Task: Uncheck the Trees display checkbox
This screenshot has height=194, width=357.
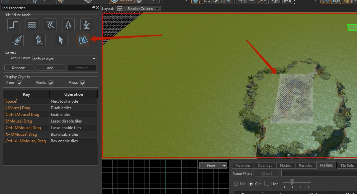Action: point(20,83)
